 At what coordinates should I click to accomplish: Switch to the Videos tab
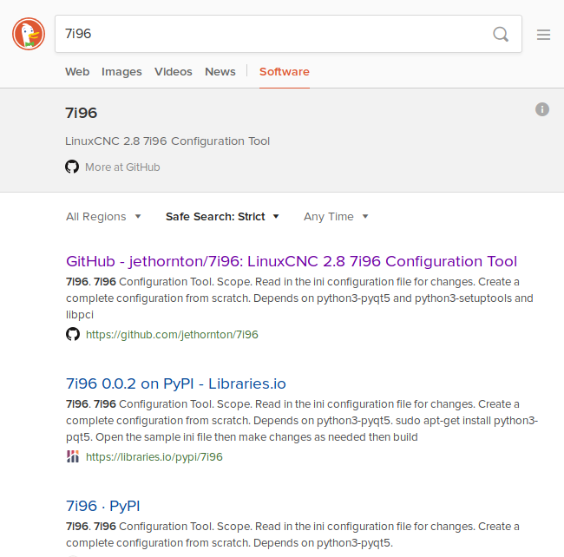174,71
